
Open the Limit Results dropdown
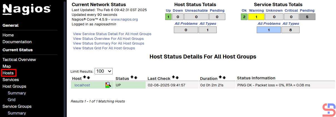pos(103,71)
